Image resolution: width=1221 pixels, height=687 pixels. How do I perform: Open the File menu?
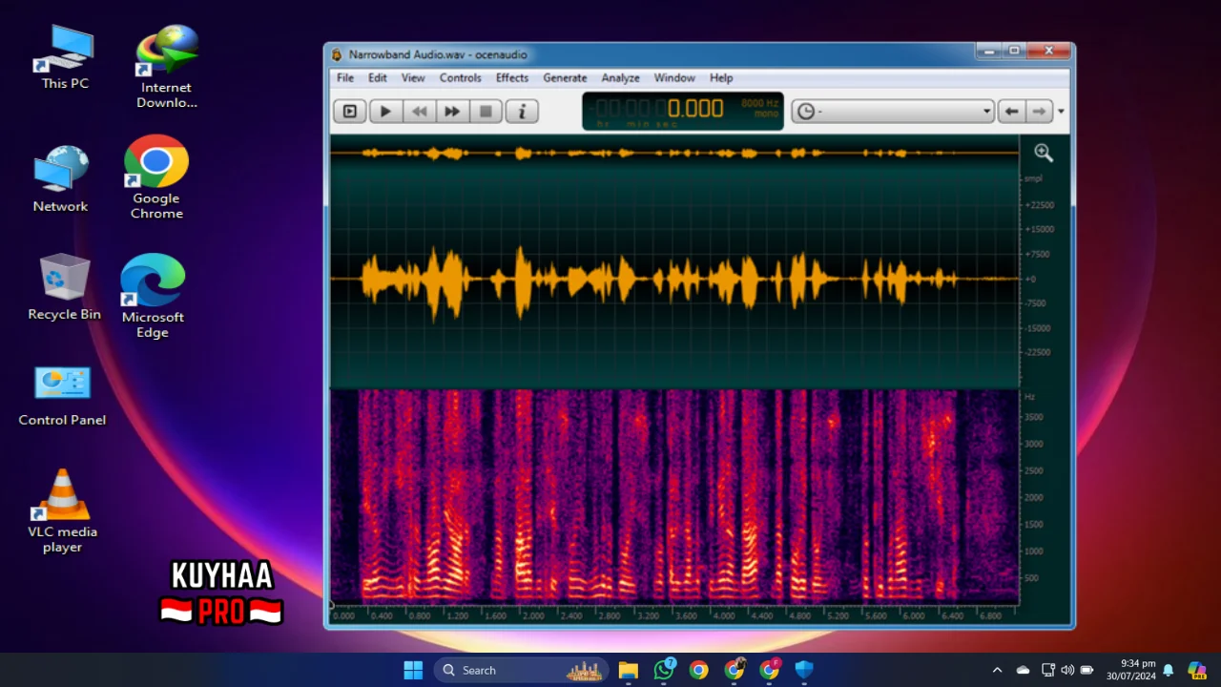point(345,78)
